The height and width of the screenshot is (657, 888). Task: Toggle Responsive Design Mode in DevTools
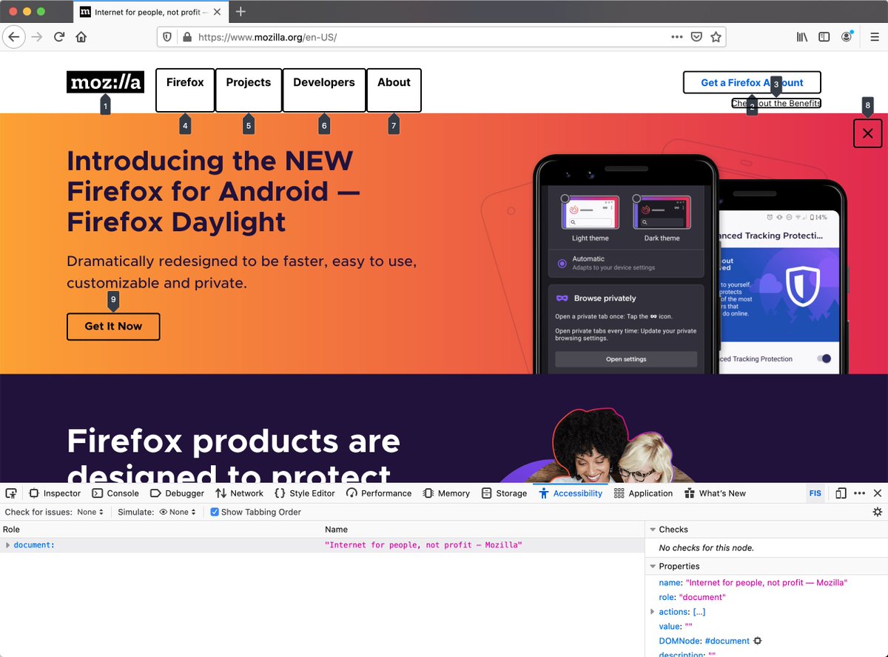click(841, 493)
